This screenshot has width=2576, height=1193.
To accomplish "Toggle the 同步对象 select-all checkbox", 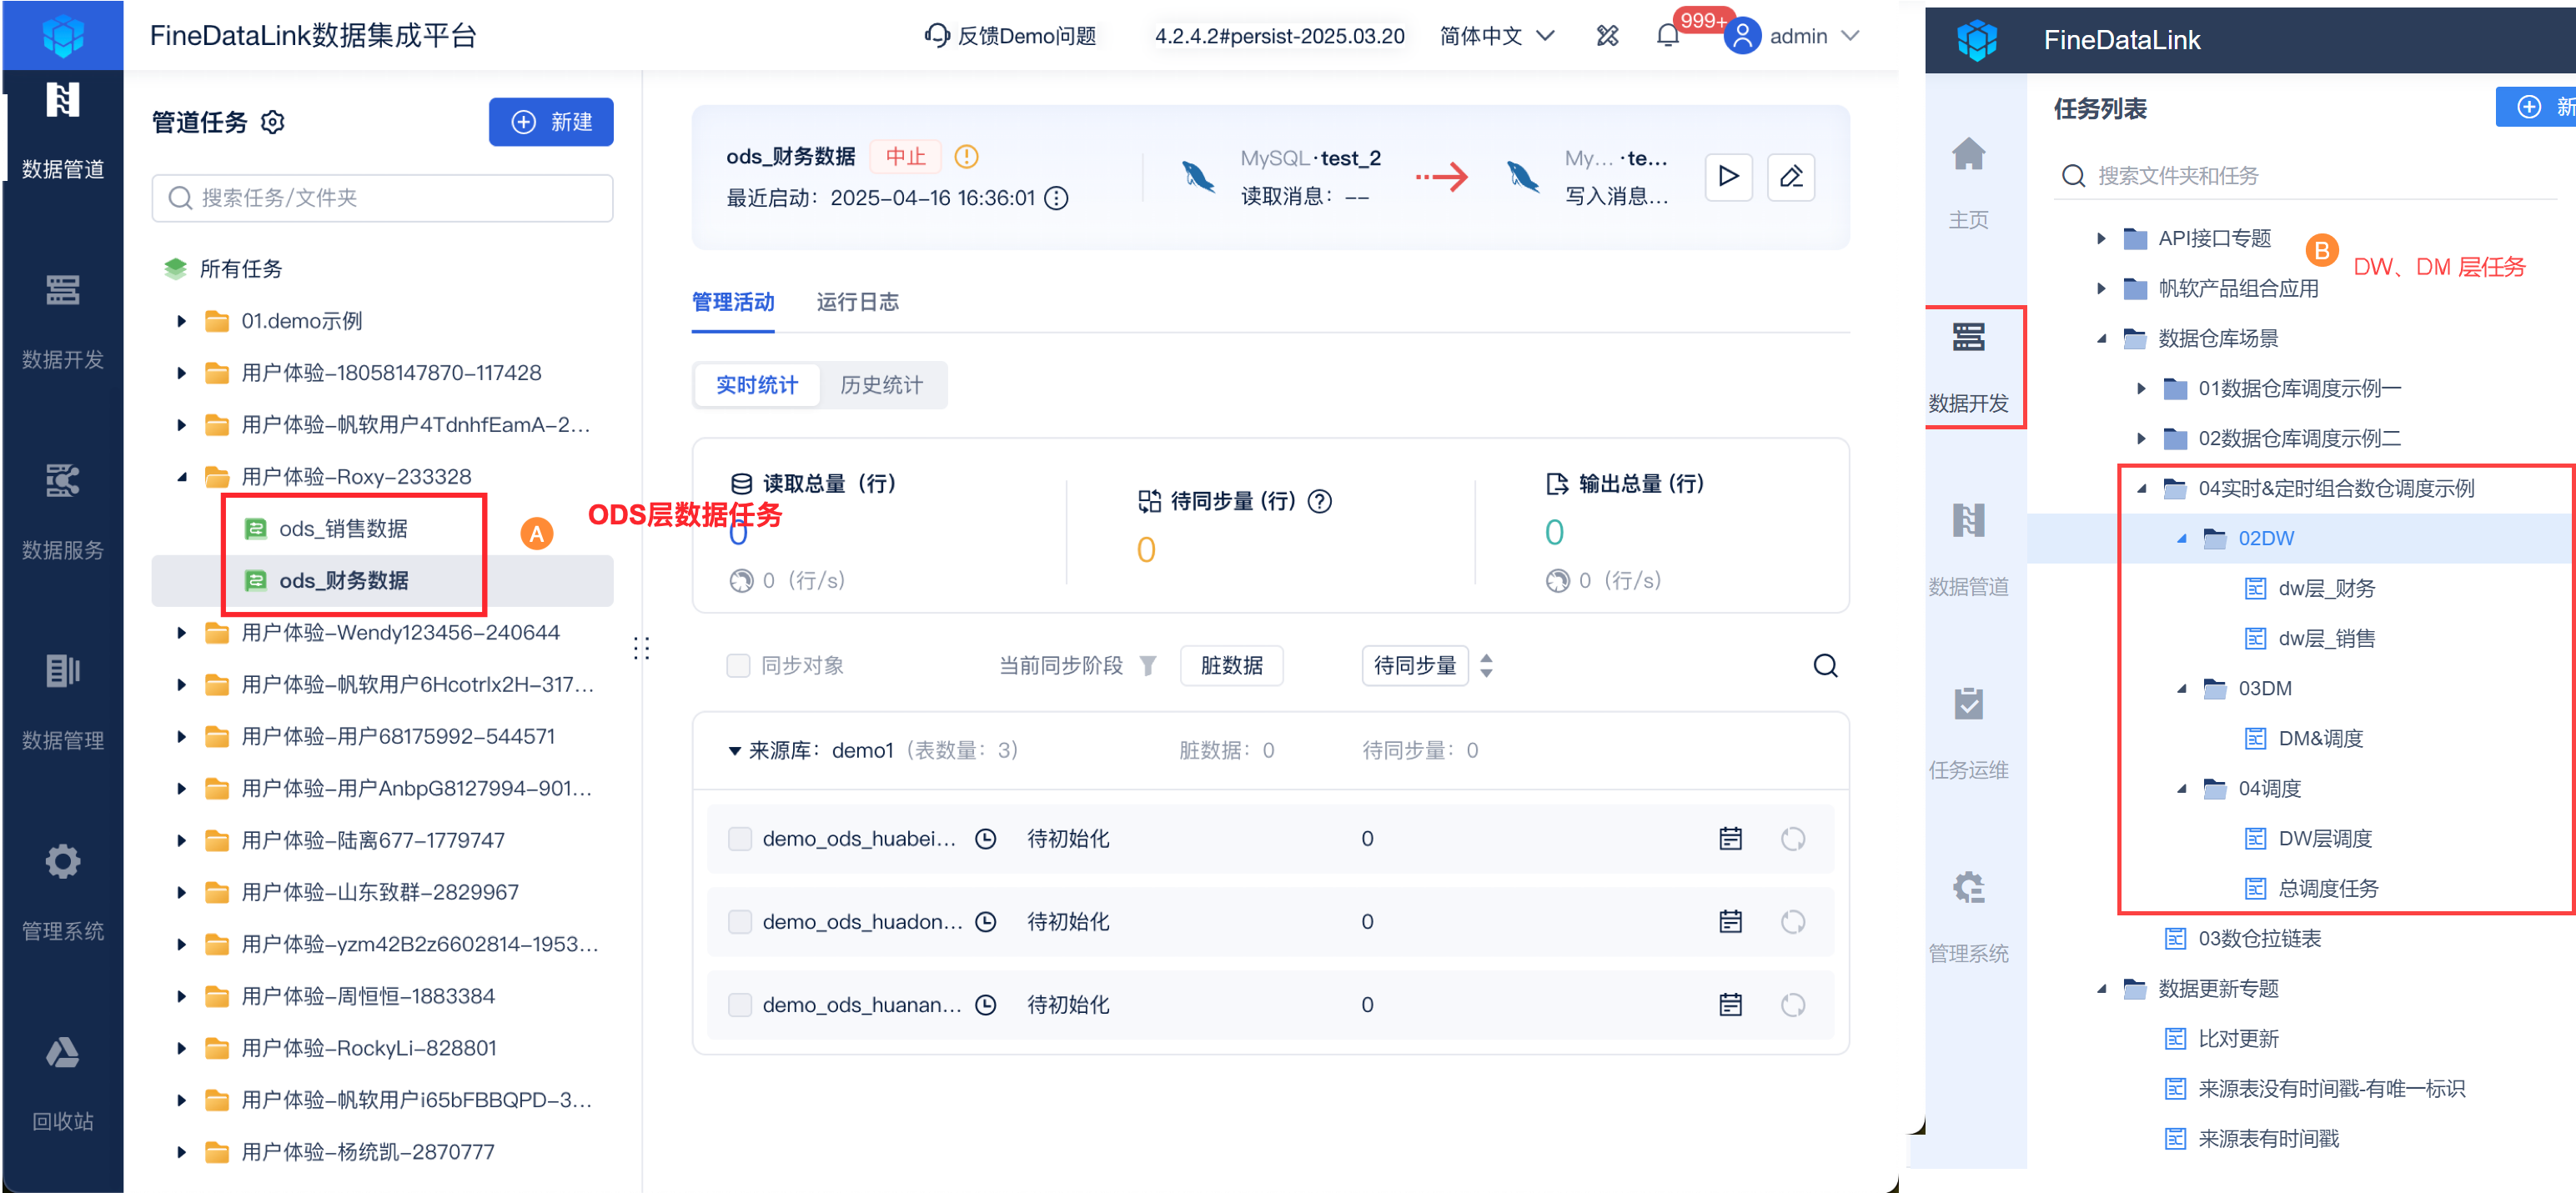I will [738, 666].
